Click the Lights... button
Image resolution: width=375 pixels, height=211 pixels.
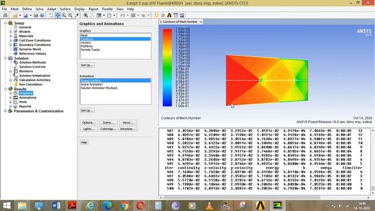click(88, 129)
